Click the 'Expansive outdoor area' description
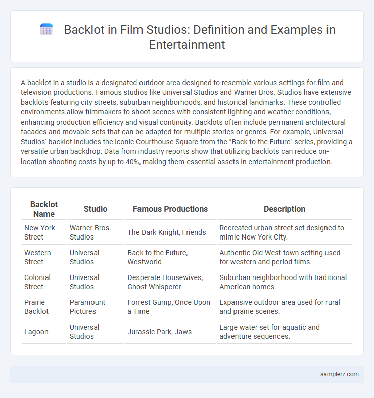The height and width of the screenshot is (398, 374). (285, 307)
